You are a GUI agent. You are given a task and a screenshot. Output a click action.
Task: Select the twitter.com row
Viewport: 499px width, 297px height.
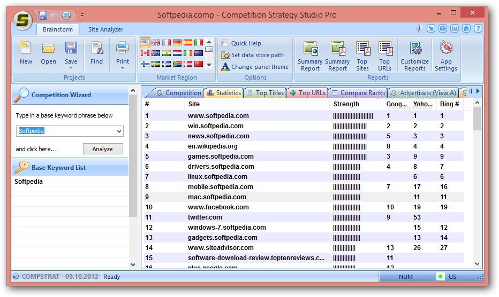point(304,217)
